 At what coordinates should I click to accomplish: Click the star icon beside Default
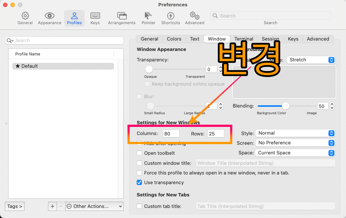tap(18, 66)
